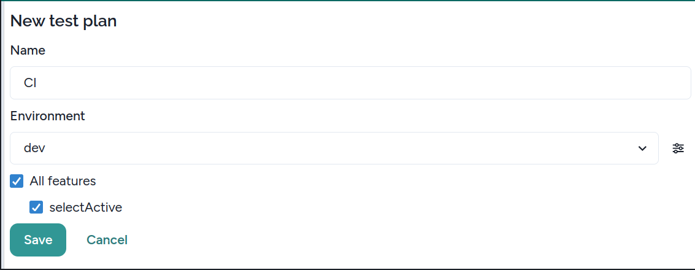The image size is (695, 270).
Task: Click the "CI" text in Name field
Action: pyautogui.click(x=30, y=83)
